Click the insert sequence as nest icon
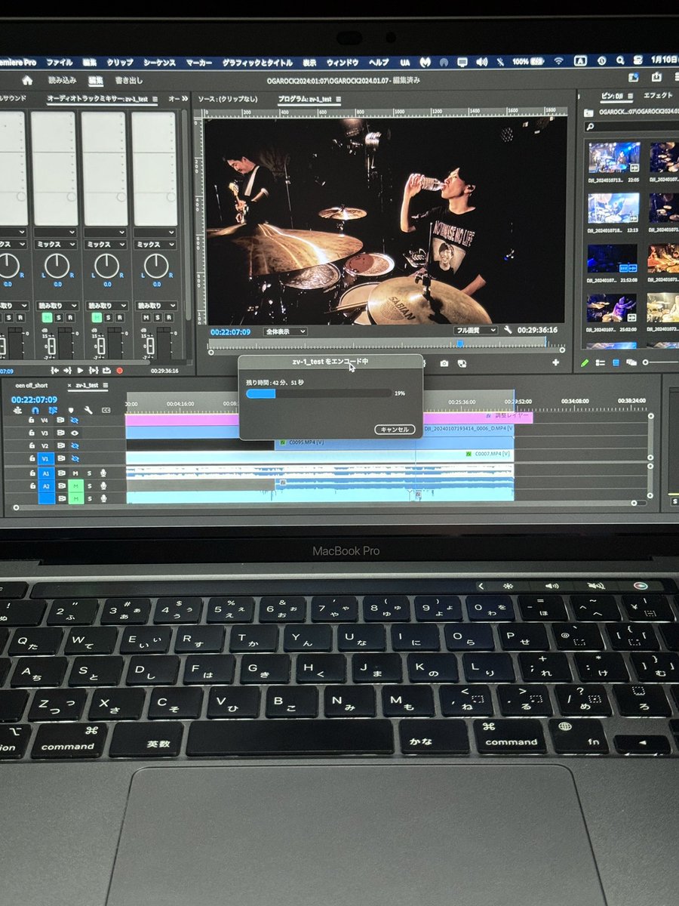This screenshot has width=679, height=906. pos(17,410)
